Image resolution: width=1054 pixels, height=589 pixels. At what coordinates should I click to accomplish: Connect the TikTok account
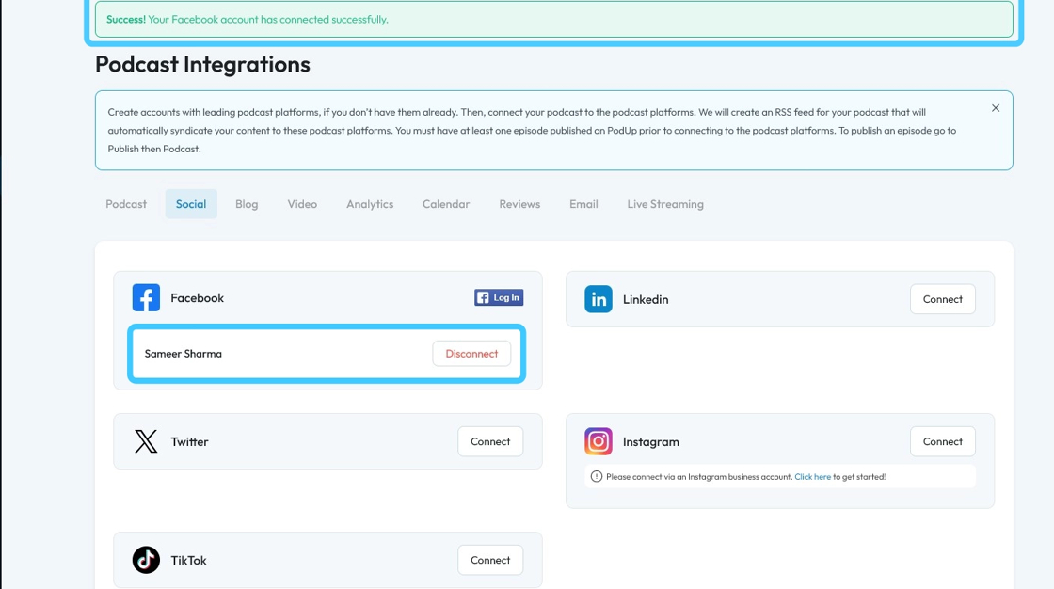tap(490, 560)
